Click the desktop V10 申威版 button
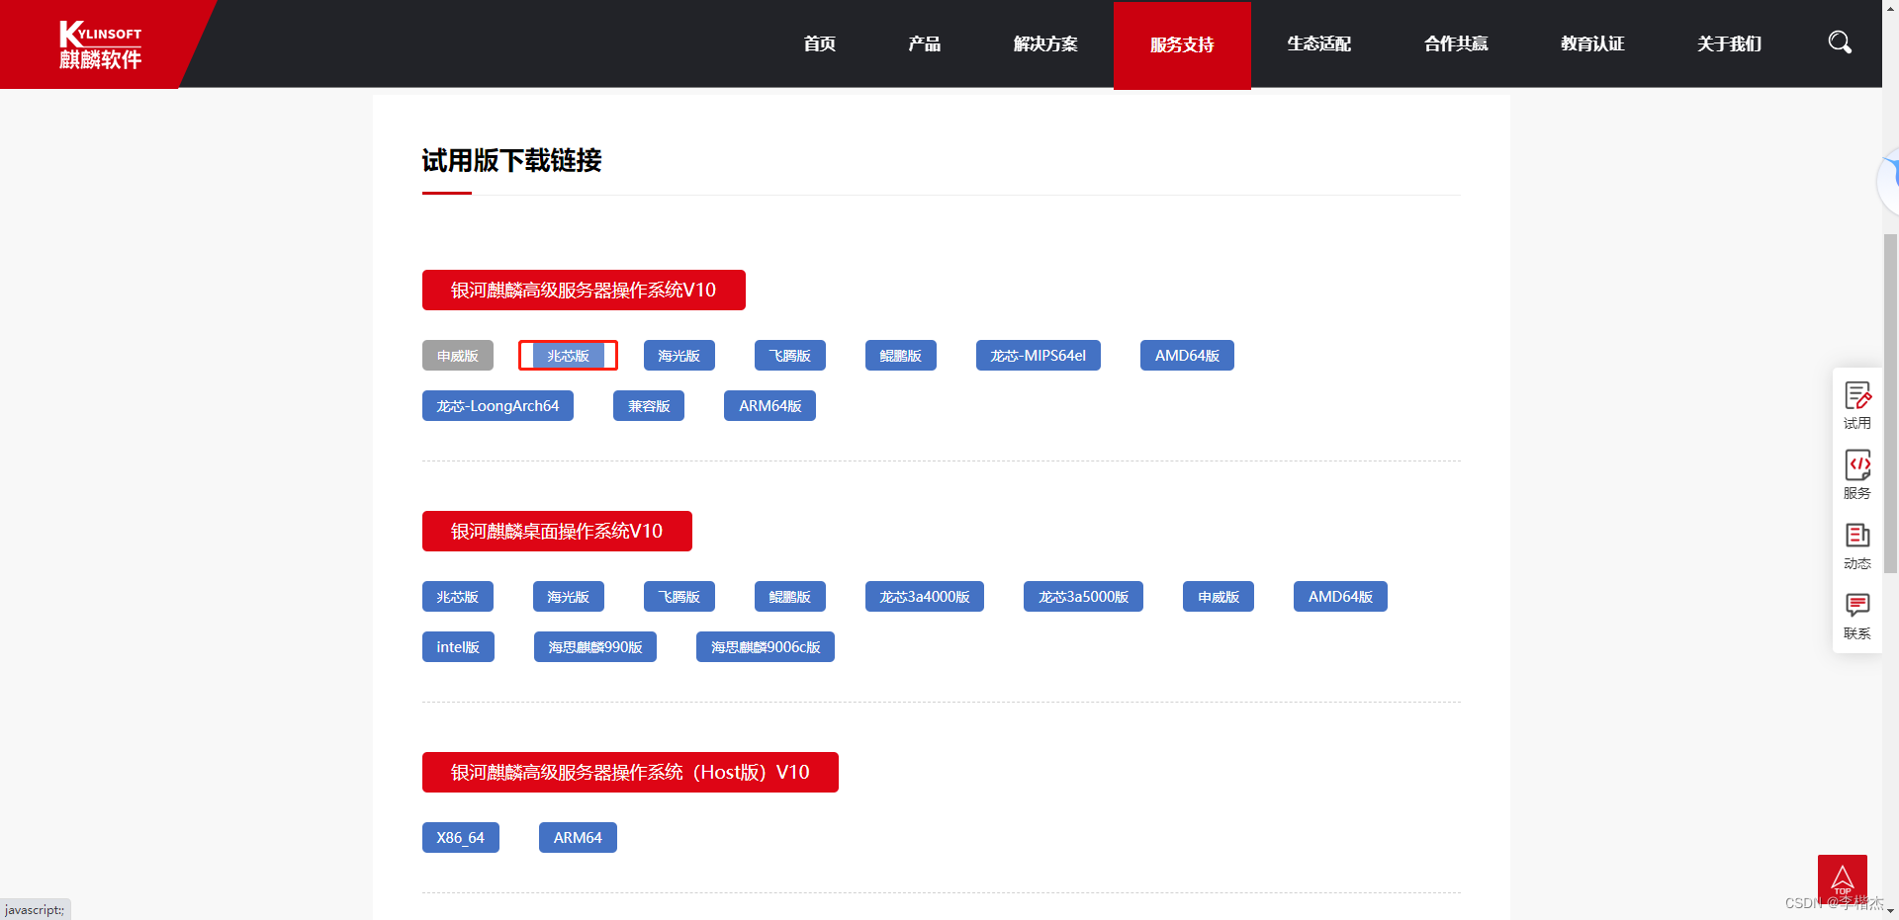This screenshot has height=920, width=1899. pos(1219,597)
